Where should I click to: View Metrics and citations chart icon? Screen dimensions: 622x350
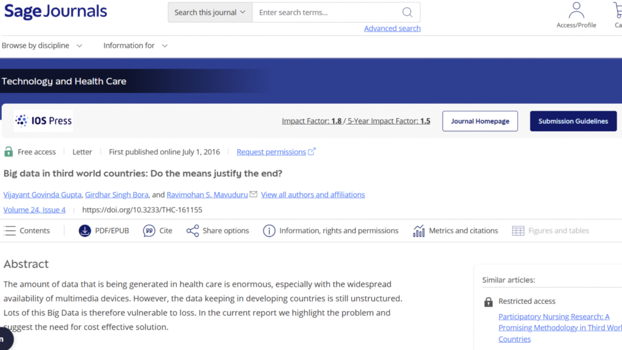click(419, 231)
